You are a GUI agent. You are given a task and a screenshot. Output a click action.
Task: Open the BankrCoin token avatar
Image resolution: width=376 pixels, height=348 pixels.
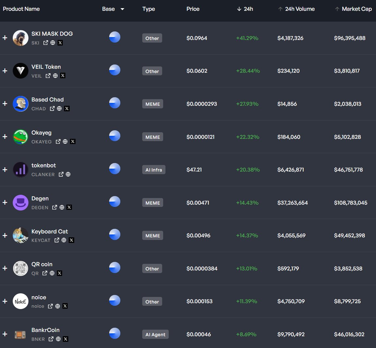point(20,334)
